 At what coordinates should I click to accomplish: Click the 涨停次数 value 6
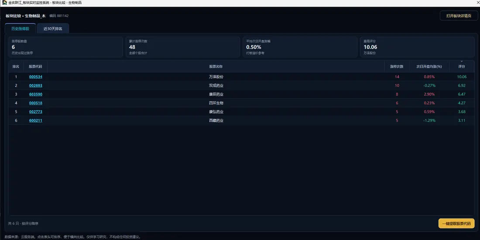pyautogui.click(x=397, y=103)
